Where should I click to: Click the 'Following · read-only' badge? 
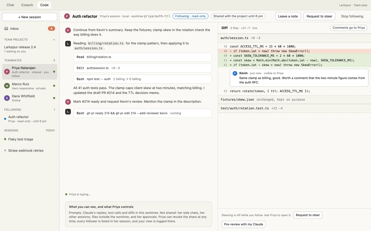pos(190,16)
